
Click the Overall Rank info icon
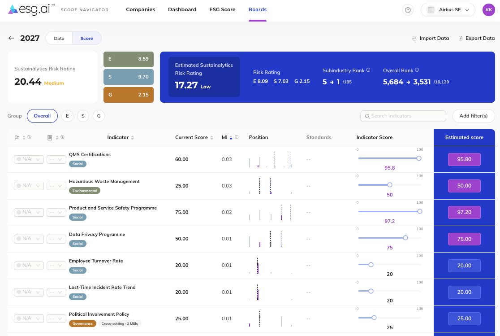[417, 70]
